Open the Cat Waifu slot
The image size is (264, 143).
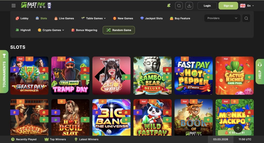[111, 76]
